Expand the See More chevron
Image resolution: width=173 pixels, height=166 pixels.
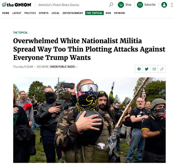pyautogui.click(x=77, y=67)
